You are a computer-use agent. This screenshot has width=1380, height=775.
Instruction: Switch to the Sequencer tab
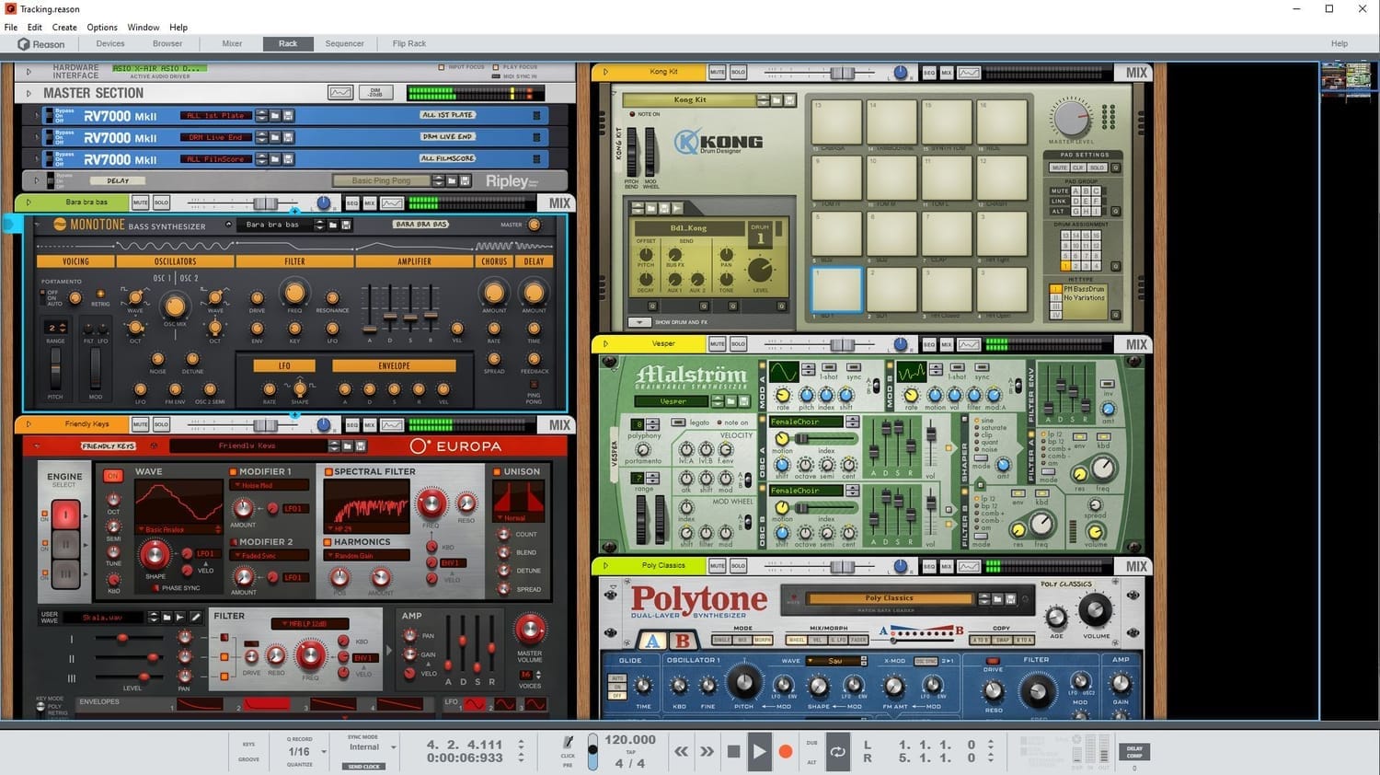click(x=344, y=43)
